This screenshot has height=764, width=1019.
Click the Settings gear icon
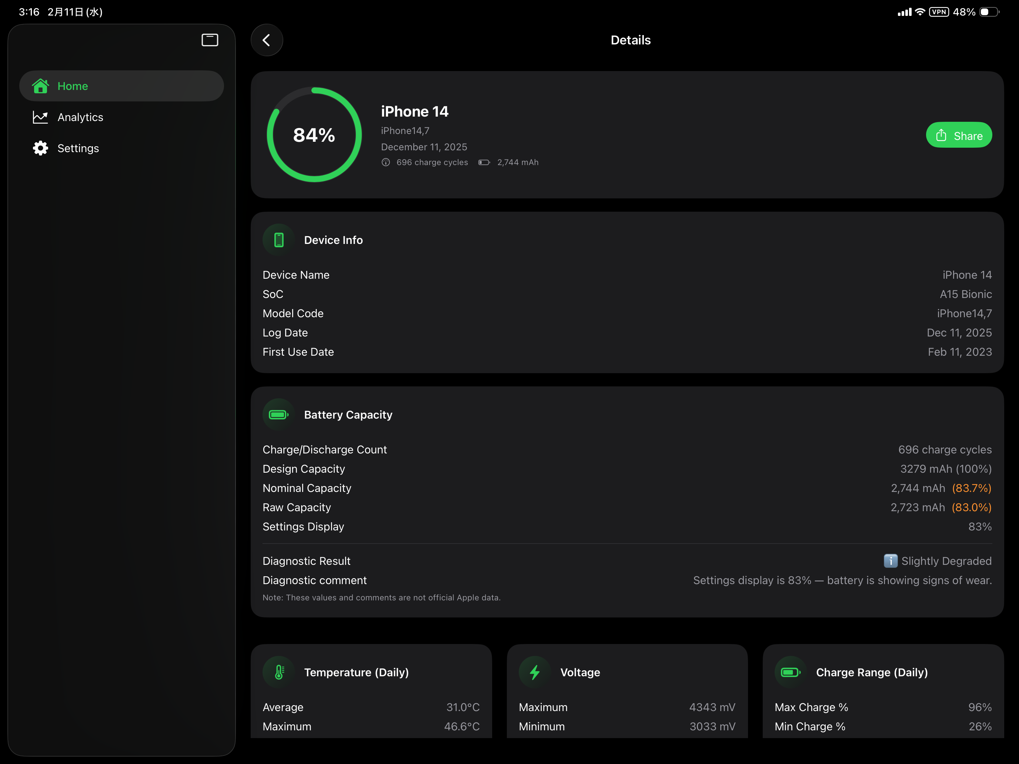point(40,148)
